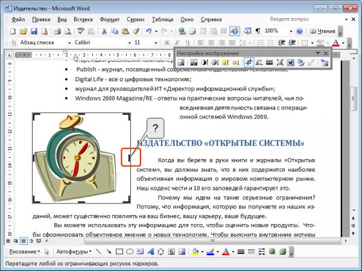Open the Line Style picker
Image resolution: width=362 pixels, height=271 pixels.
(x=270, y=62)
